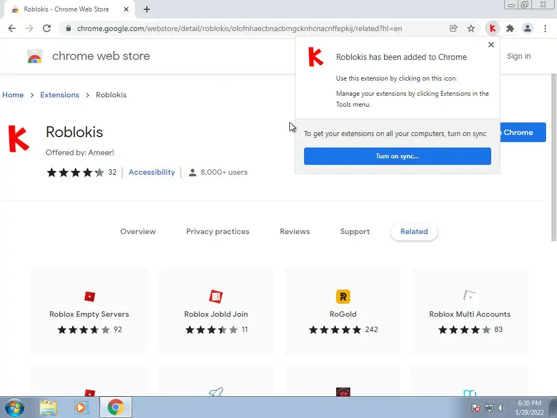Click the Action Center flag tray icon

coord(476,408)
